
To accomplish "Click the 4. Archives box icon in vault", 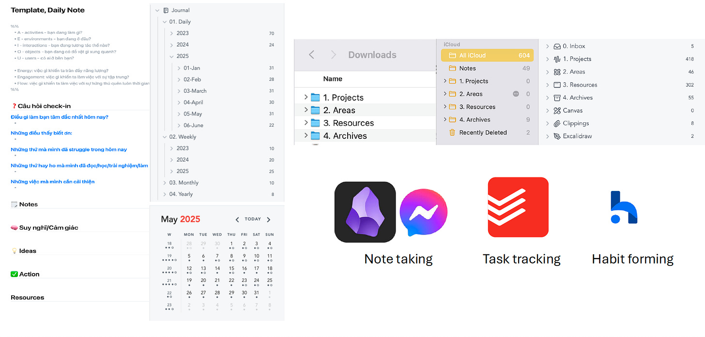I will (557, 98).
